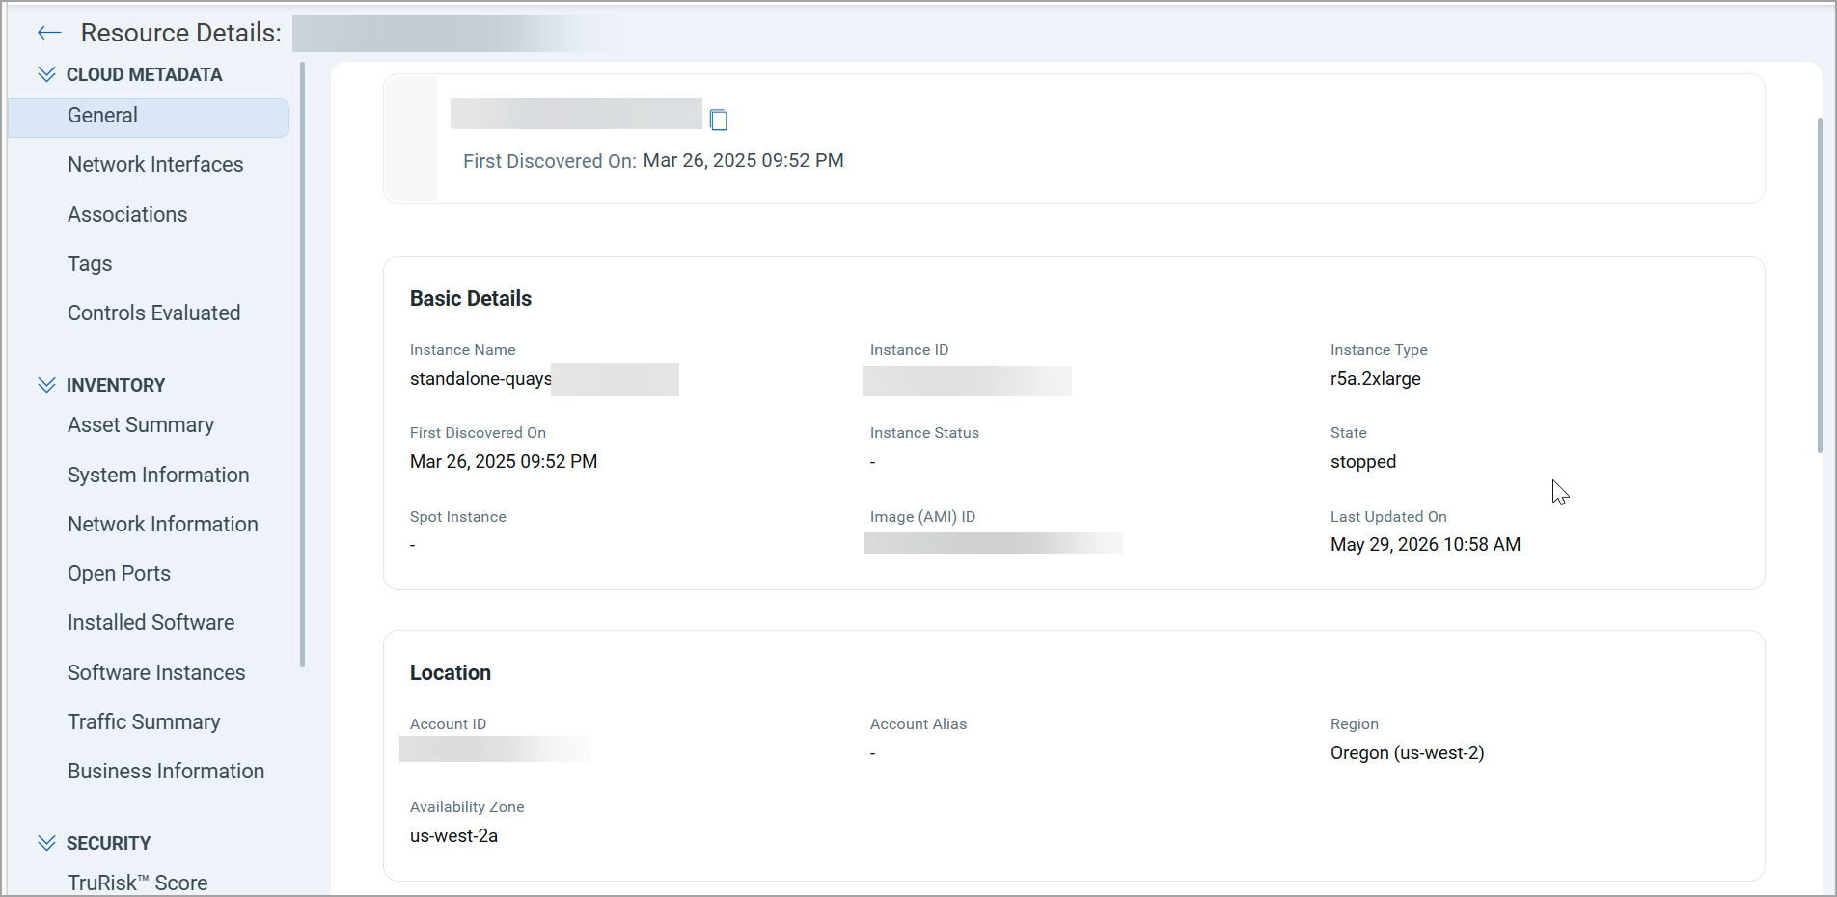Click the Region value Oregon (us-west-2)

(1408, 753)
